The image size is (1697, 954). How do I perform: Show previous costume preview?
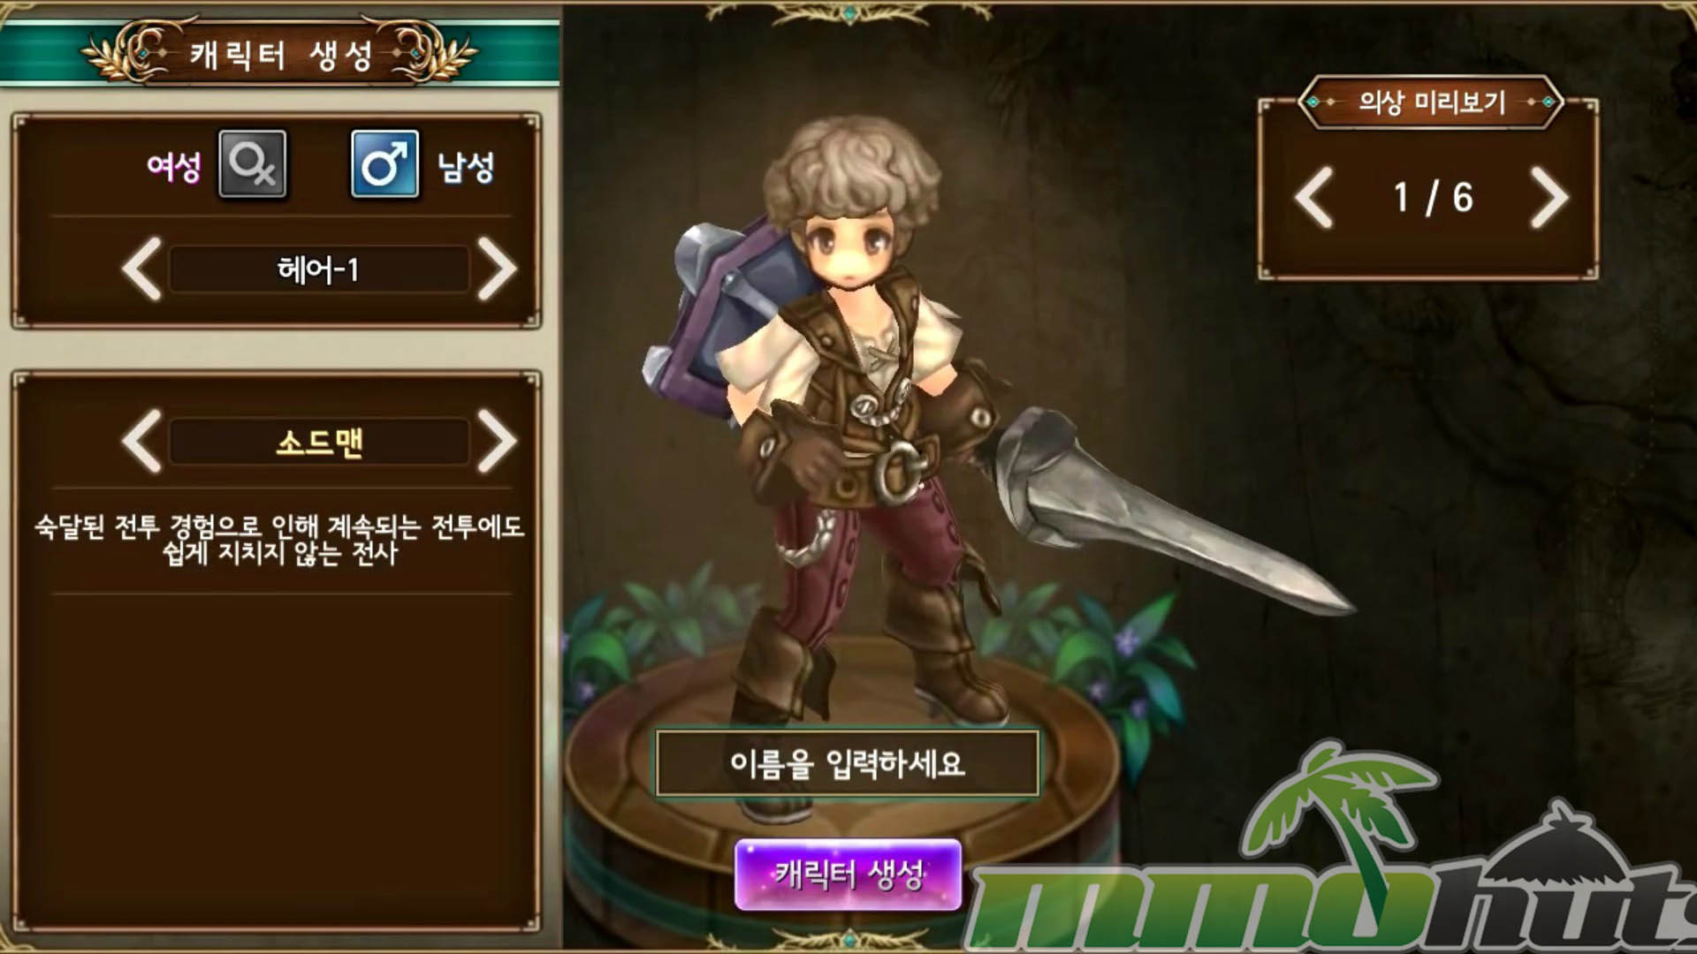(1314, 198)
